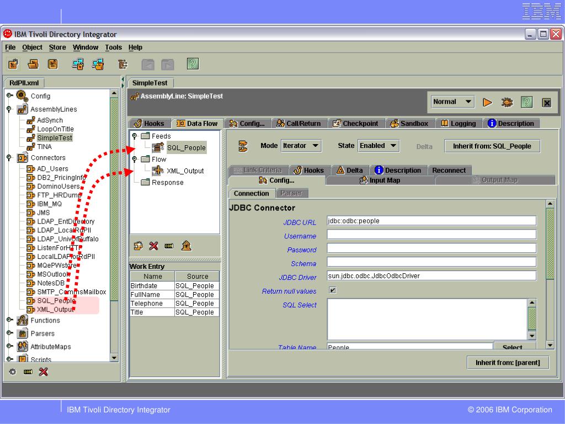Click into the JDBC URL field
The height and width of the screenshot is (424, 565).
coord(431,221)
